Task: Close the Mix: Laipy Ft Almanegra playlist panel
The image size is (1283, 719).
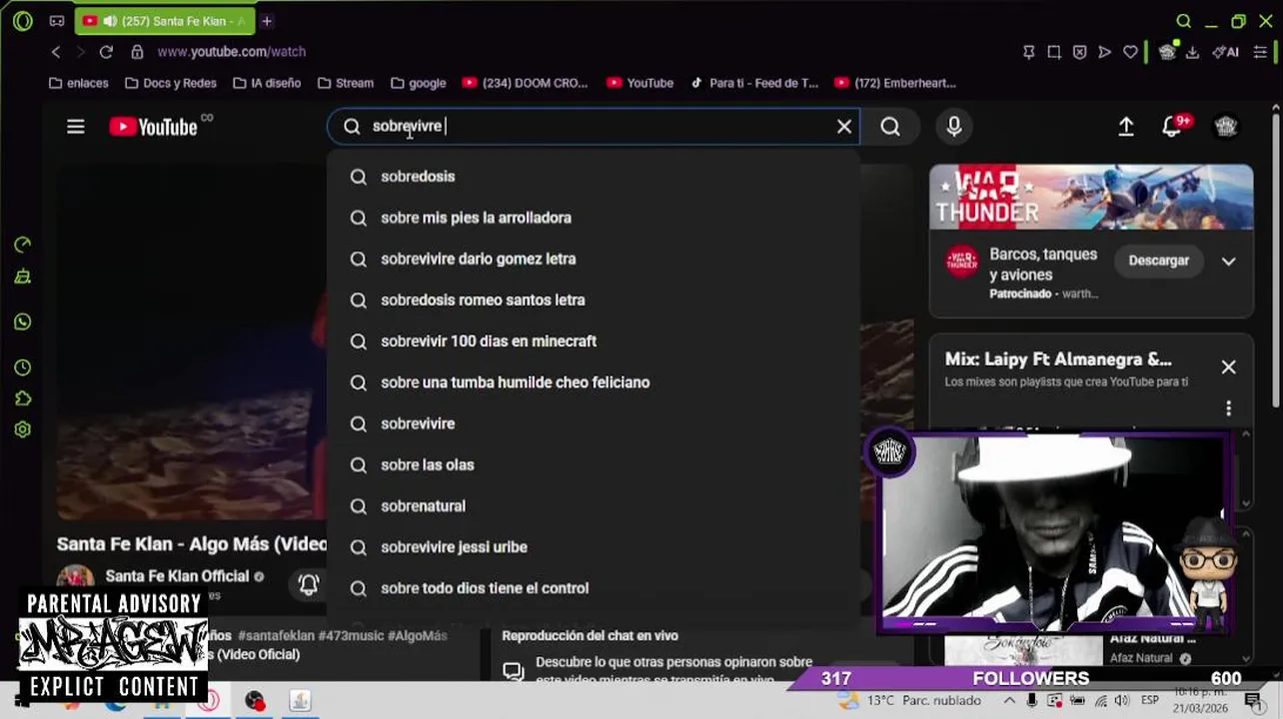Action: pos(1228,367)
